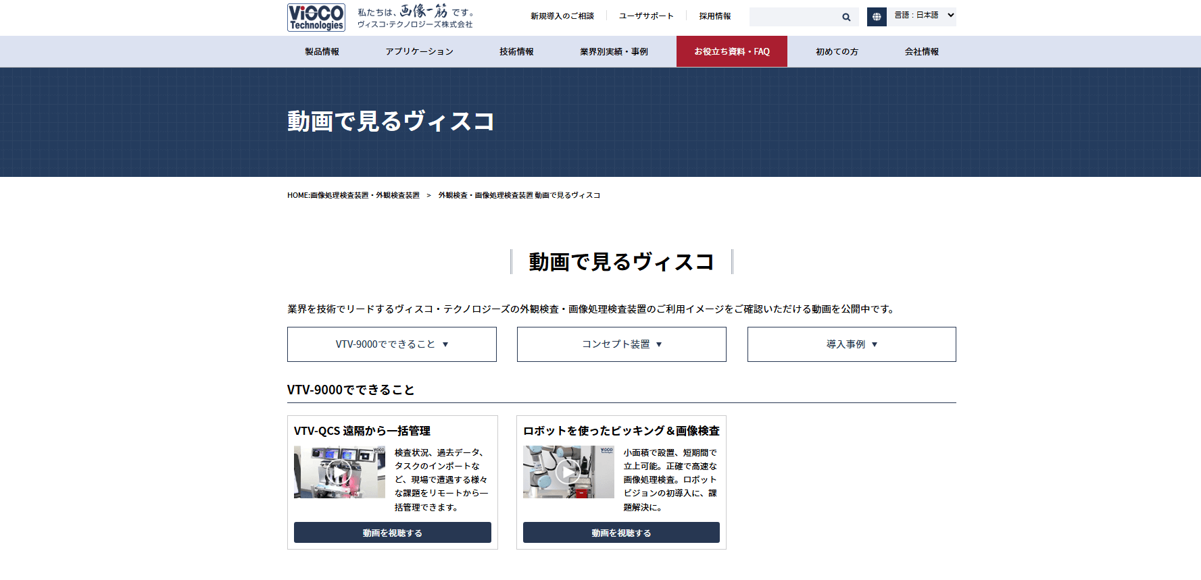Screen dimensions: 1201x580
Task: Click the ロボットを使ったピッキング＆画像検査 card title
Action: [621, 431]
